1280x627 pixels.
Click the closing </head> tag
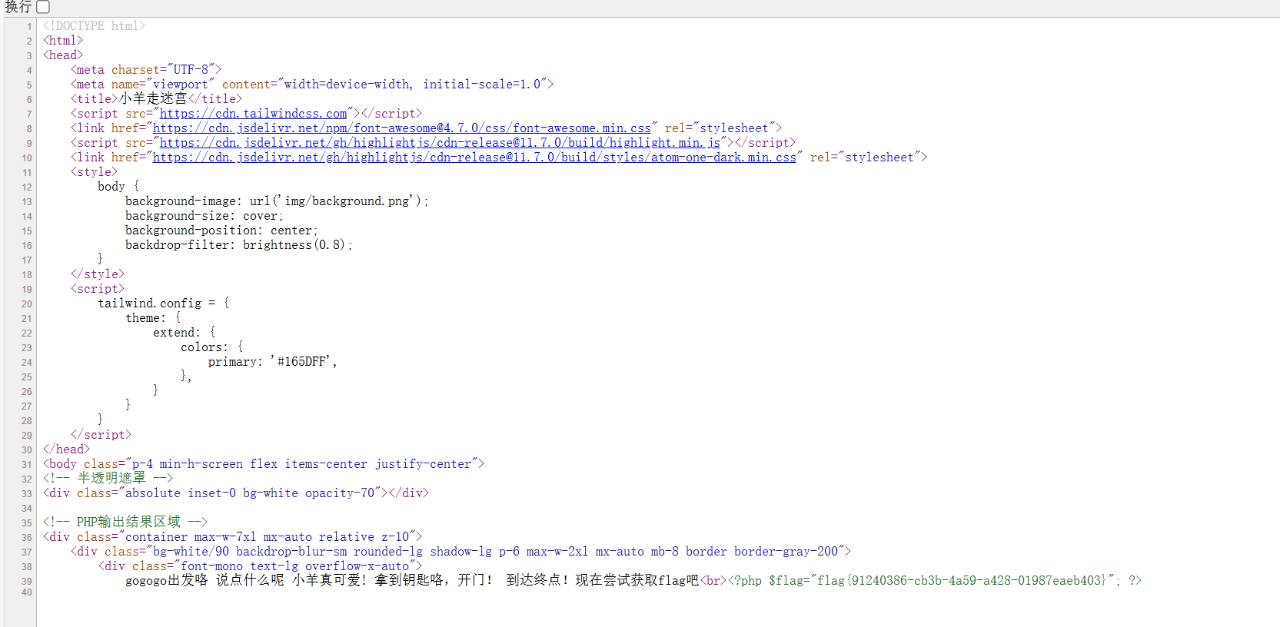coord(66,450)
